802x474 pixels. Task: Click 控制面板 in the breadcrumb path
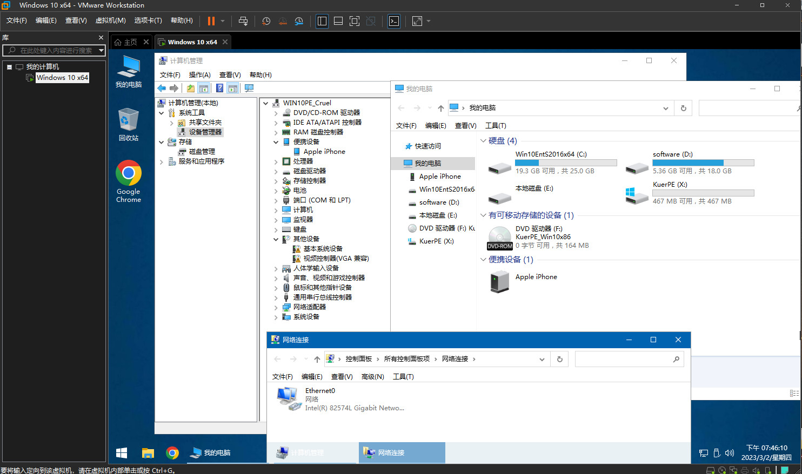[359, 359]
